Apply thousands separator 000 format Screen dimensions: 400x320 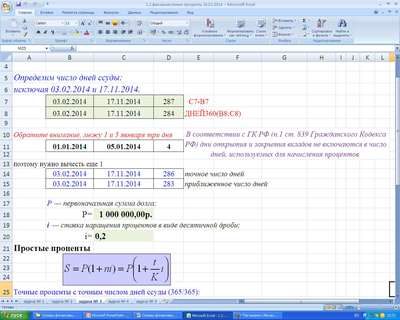point(171,32)
